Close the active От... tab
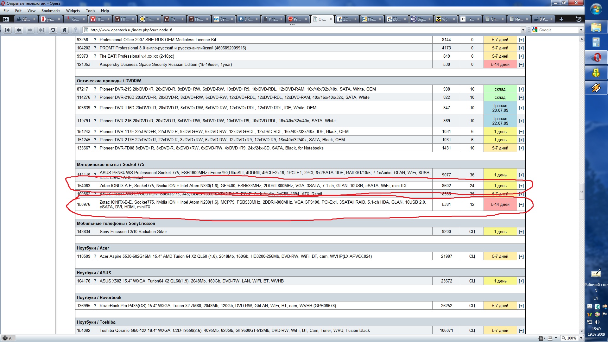Viewport: 608px width, 342px height. click(x=331, y=19)
